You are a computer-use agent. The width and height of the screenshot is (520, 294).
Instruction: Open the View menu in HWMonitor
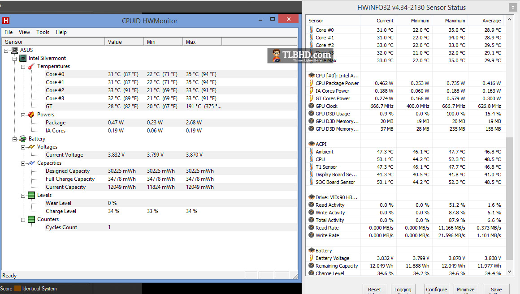[x=24, y=32]
